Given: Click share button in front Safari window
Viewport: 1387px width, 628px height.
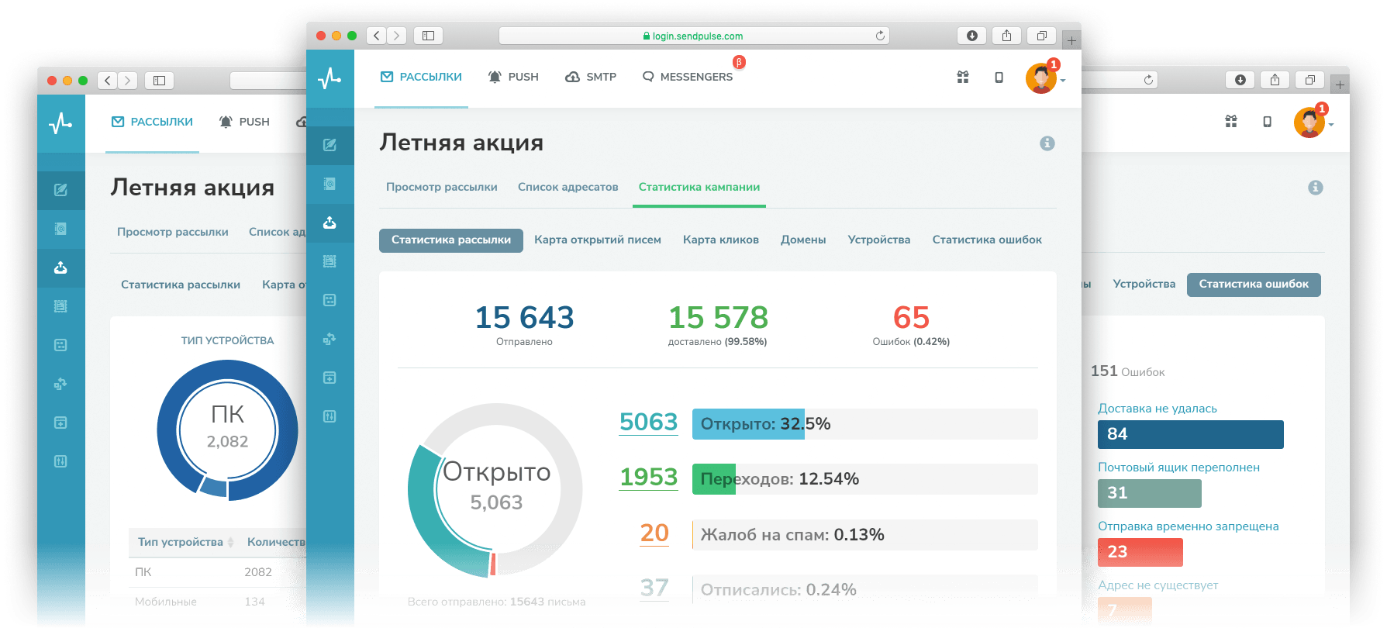Looking at the screenshot, I should pos(1006,36).
